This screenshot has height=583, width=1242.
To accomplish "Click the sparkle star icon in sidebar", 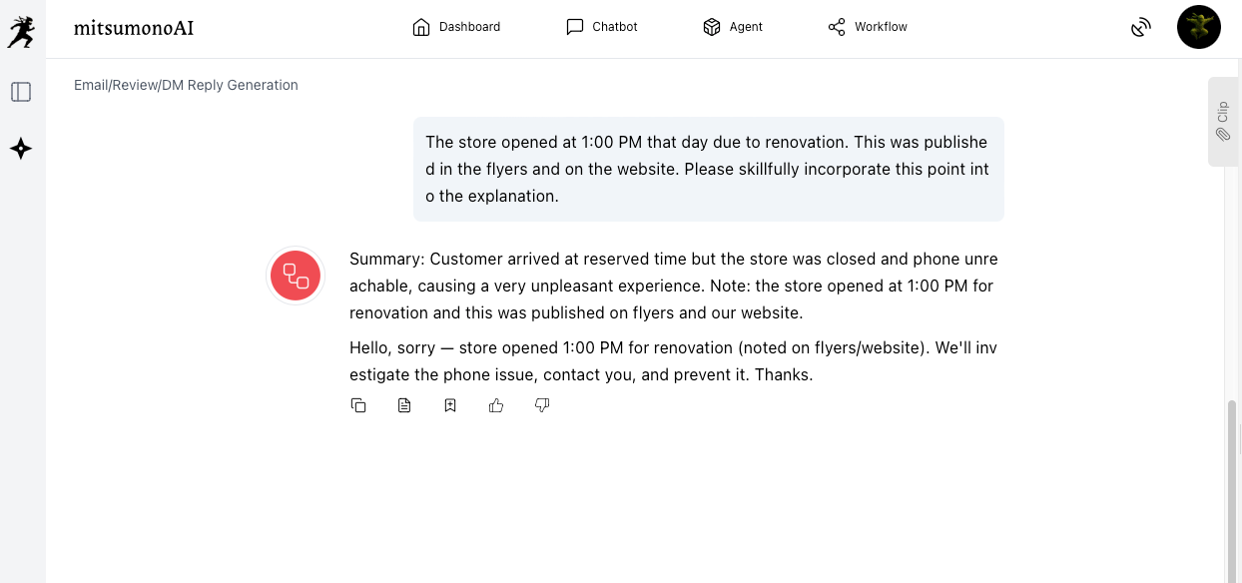I will 21,150.
